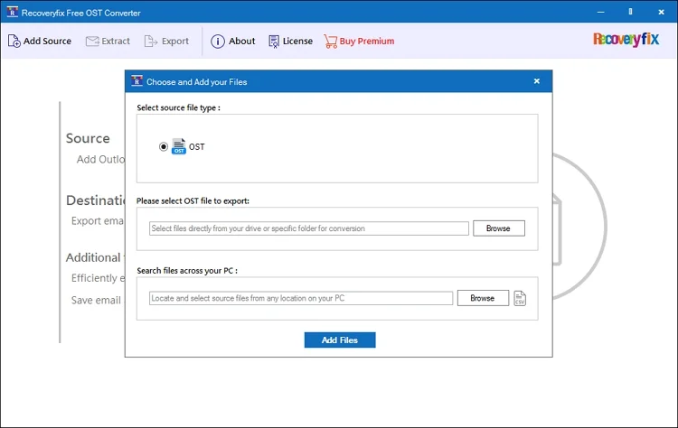Image resolution: width=678 pixels, height=428 pixels.
Task: Close the Choose and Add your Files dialog
Action: tap(537, 81)
